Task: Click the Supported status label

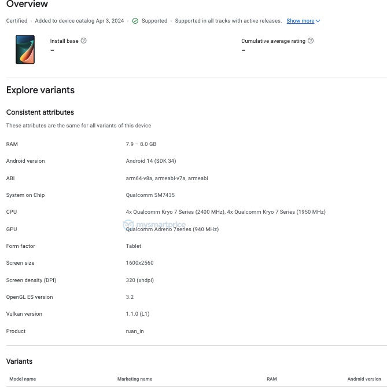Action: [x=154, y=21]
